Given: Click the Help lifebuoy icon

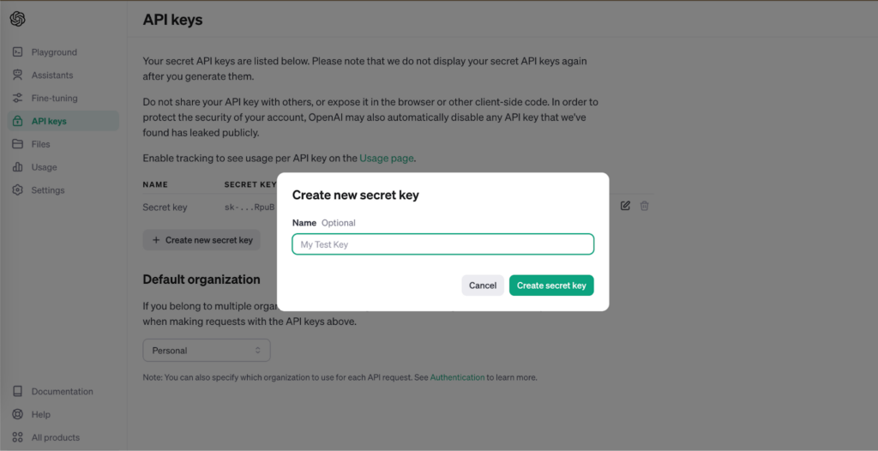Looking at the screenshot, I should click(17, 414).
